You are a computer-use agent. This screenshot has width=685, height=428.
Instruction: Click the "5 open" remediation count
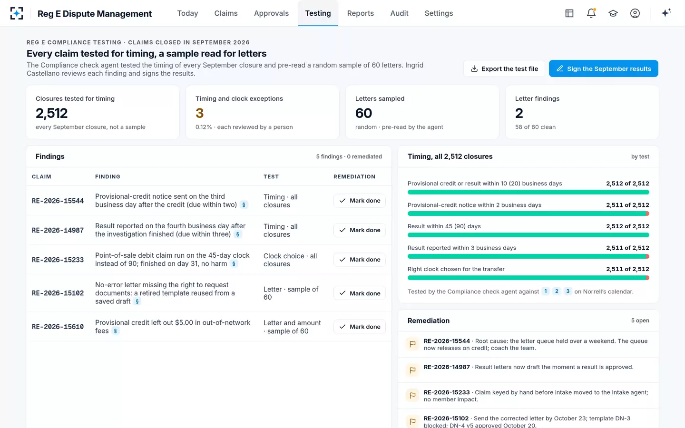point(640,321)
